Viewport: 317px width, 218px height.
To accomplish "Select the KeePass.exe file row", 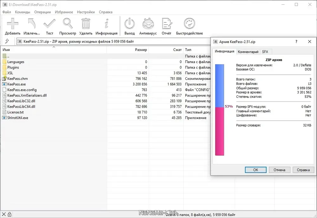I will coord(105,84).
